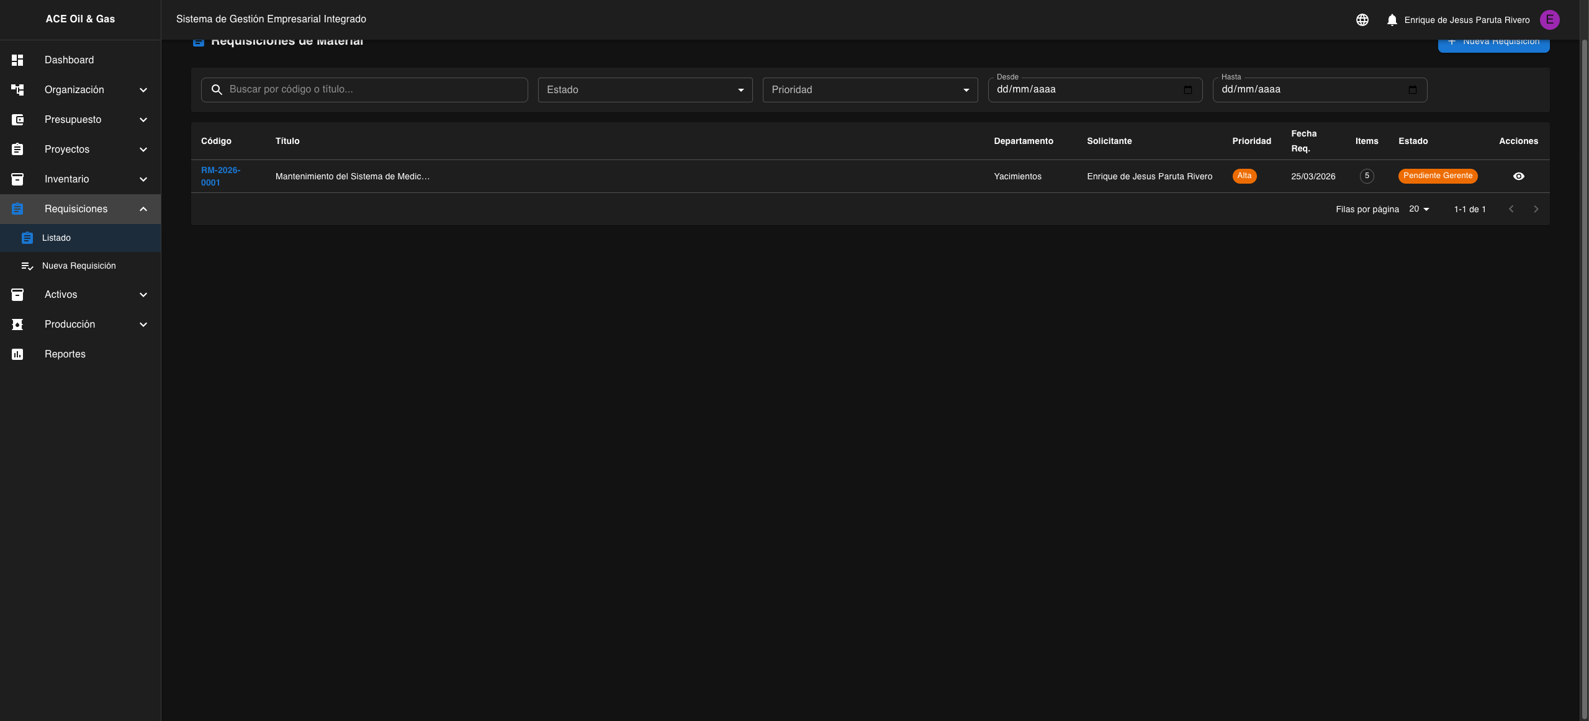The image size is (1589, 721).
Task: Focus the search by código field
Action: pyautogui.click(x=372, y=90)
